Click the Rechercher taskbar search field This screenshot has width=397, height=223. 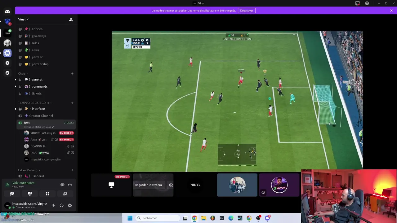point(157,218)
